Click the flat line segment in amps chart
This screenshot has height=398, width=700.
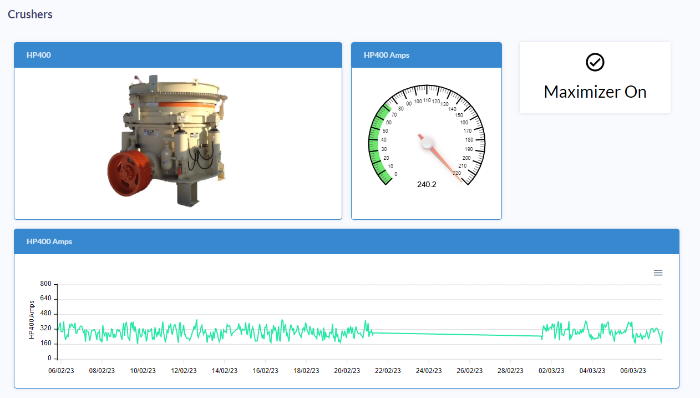458,334
